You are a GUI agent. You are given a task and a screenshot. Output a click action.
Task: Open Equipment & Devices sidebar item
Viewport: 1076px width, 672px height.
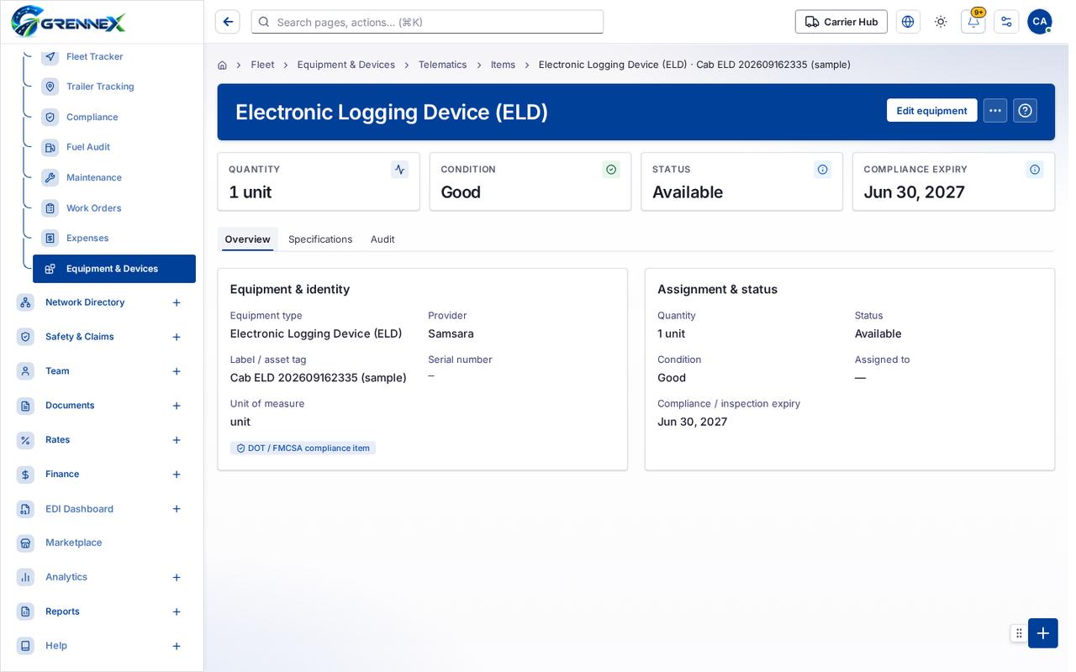[114, 269]
